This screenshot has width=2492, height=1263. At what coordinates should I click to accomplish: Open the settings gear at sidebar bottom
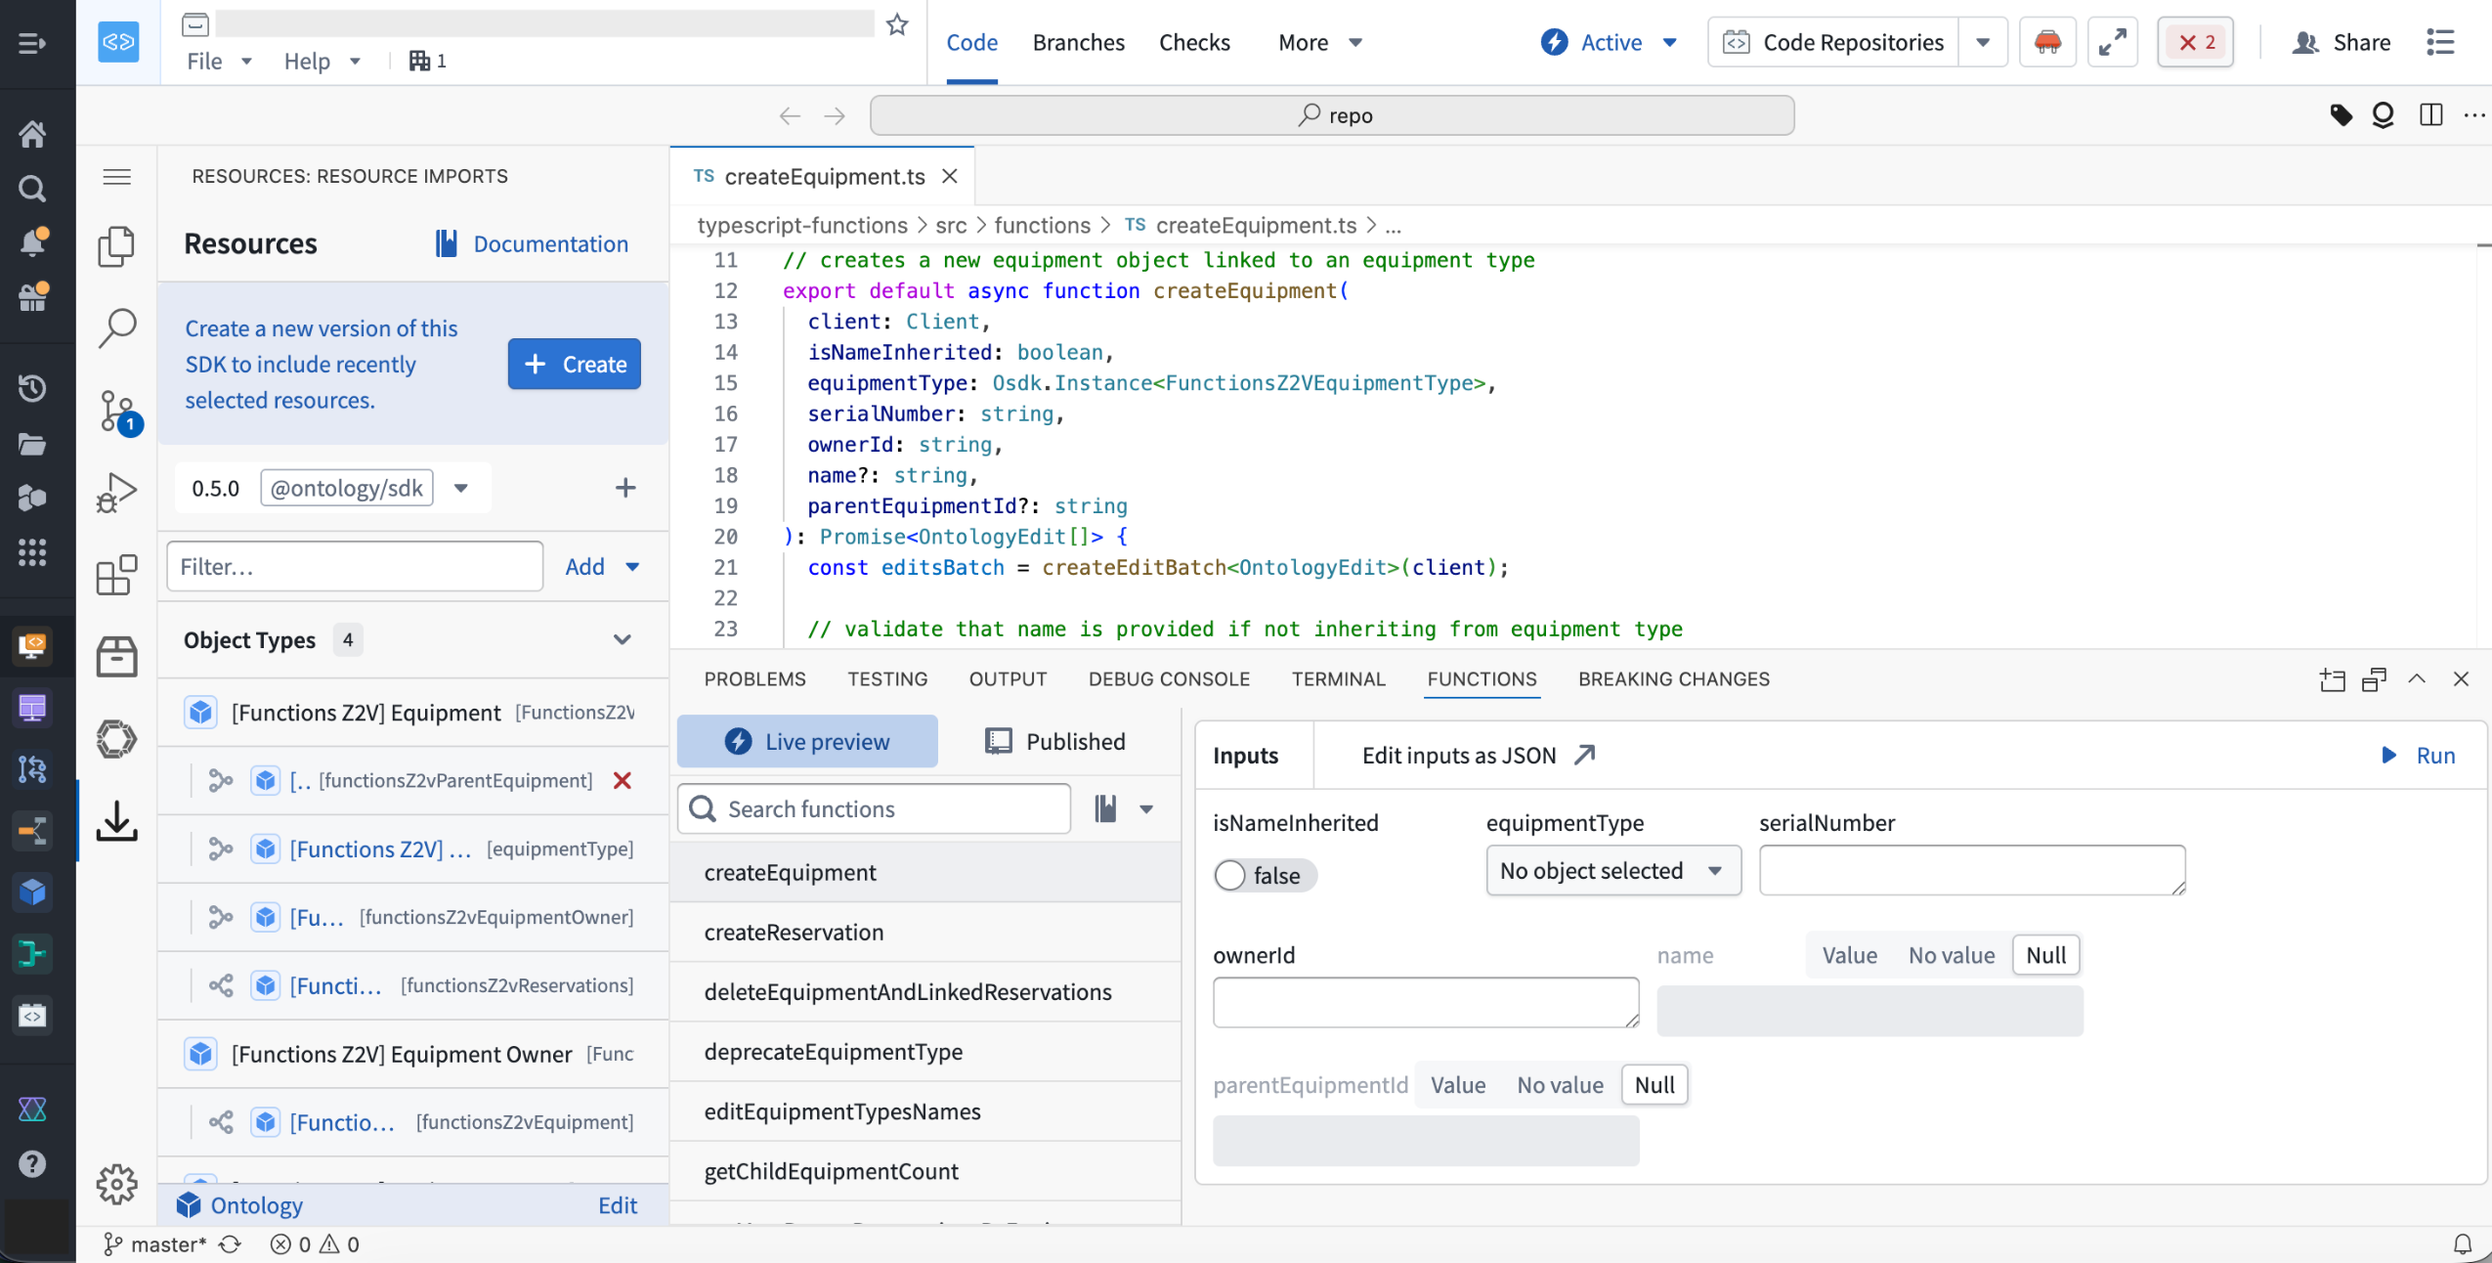pyautogui.click(x=116, y=1184)
